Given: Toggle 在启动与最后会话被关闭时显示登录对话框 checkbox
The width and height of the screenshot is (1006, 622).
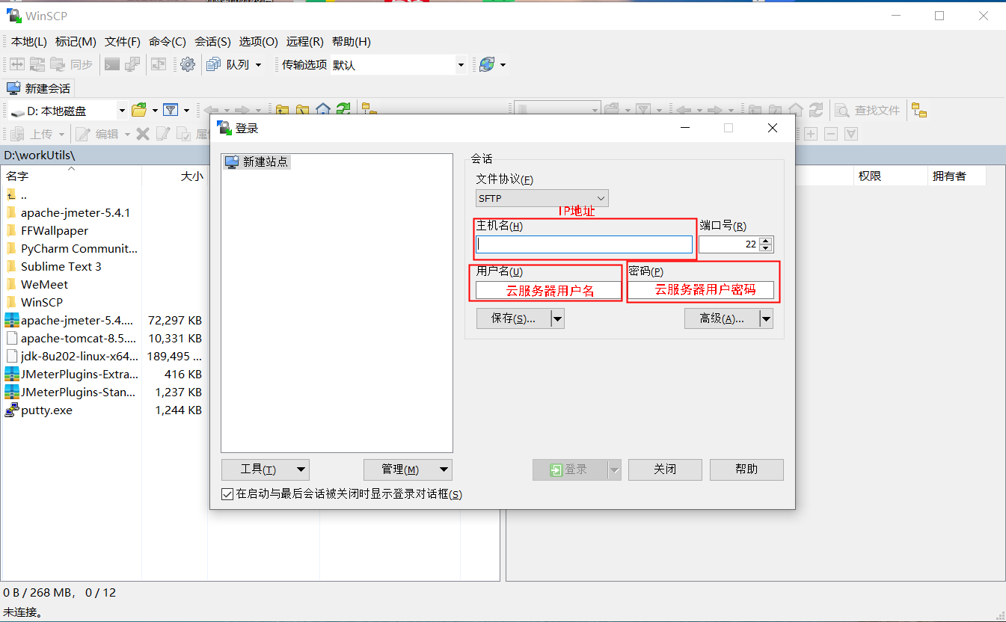Looking at the screenshot, I should click(227, 494).
